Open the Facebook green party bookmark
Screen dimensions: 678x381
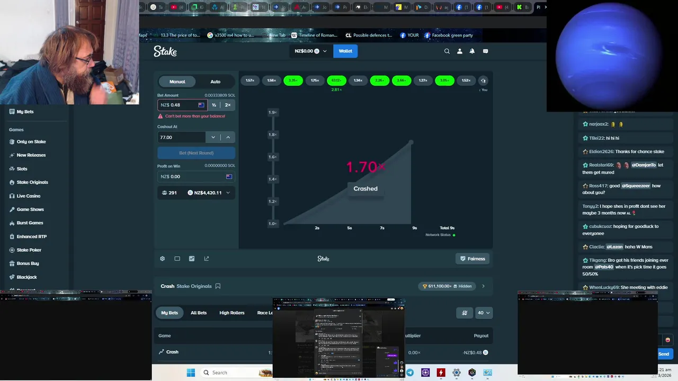click(448, 35)
